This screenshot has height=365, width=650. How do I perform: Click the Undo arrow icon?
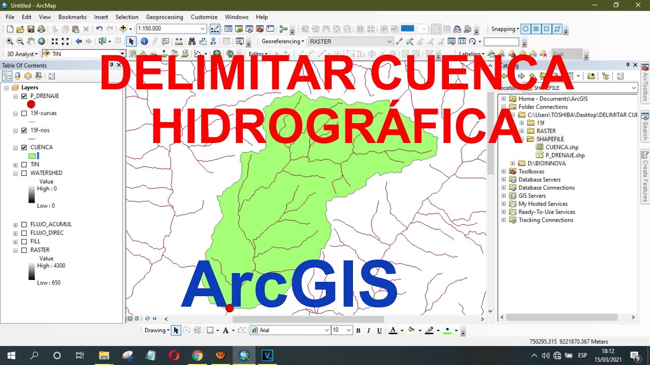click(x=99, y=29)
